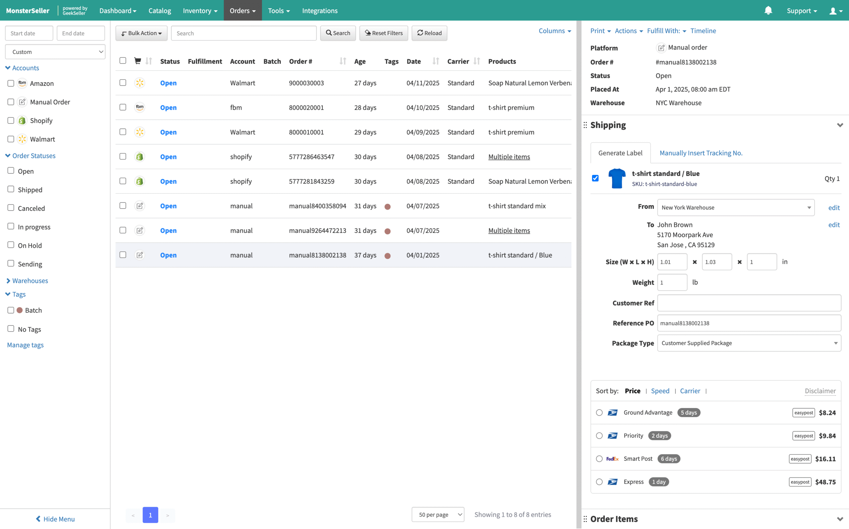Click manual order icon for manual8400358094
The width and height of the screenshot is (849, 529).
tap(139, 206)
